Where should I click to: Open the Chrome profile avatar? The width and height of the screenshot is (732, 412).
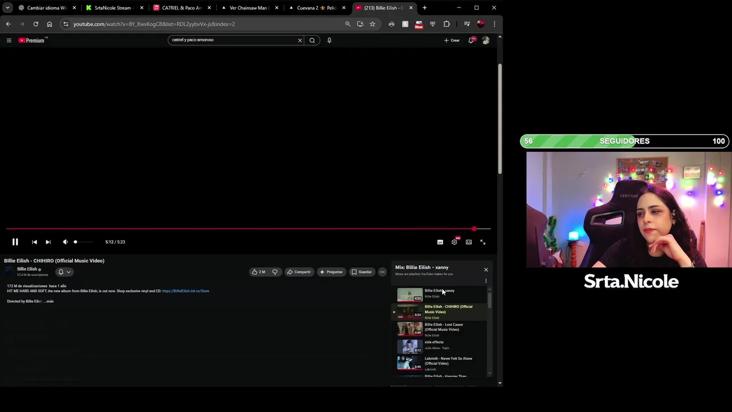click(480, 24)
